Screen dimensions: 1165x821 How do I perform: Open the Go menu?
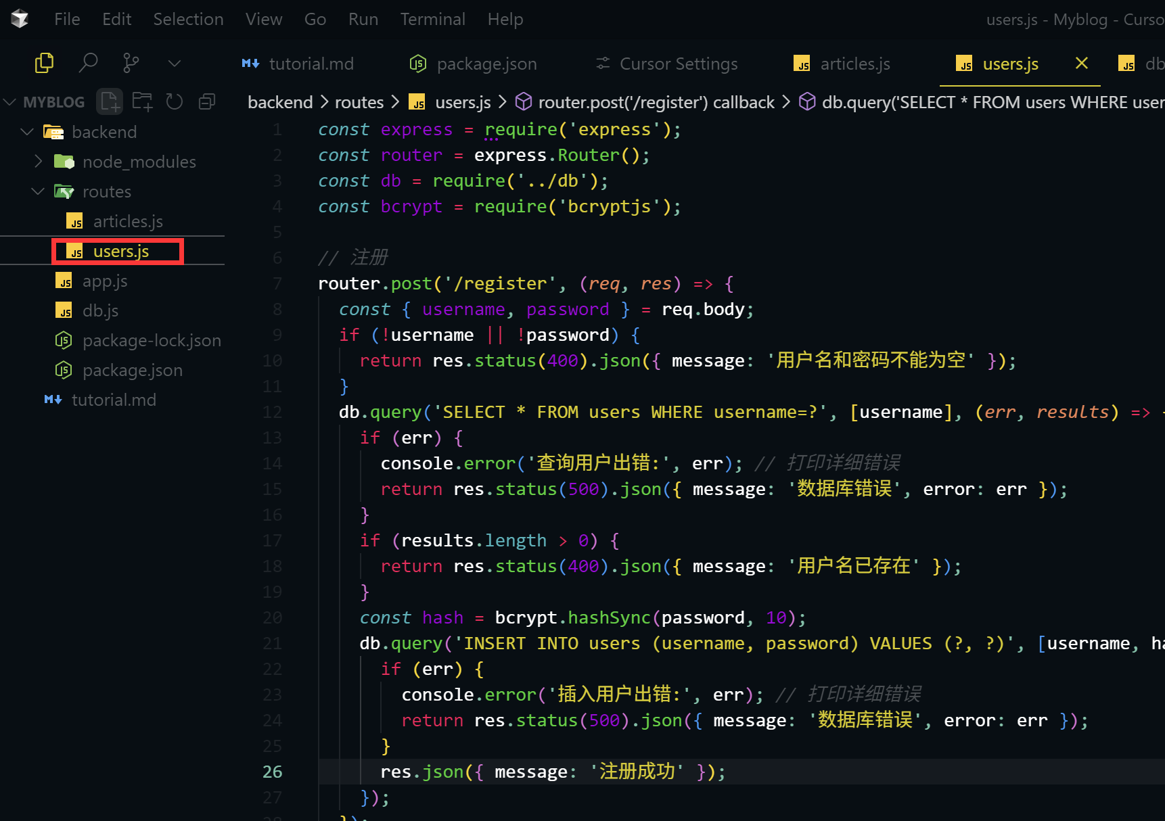point(315,19)
